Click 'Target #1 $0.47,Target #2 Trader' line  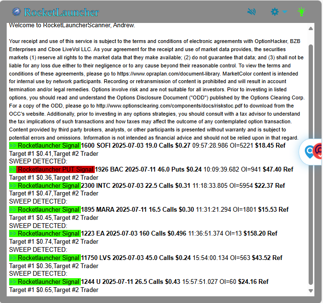click(x=54, y=194)
